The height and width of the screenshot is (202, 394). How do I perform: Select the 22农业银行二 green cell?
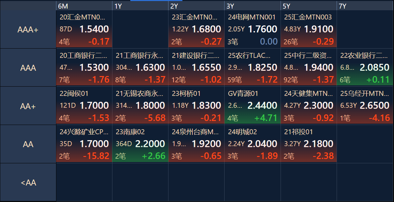pos(365,67)
